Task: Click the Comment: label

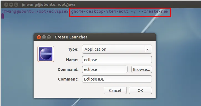Action: click(x=68, y=79)
